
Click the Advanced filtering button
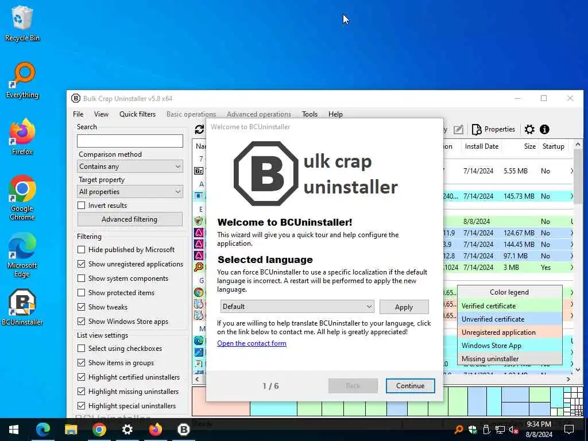tap(130, 219)
